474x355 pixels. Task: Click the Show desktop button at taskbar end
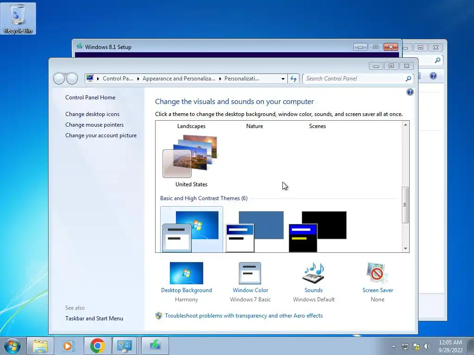(x=471, y=346)
